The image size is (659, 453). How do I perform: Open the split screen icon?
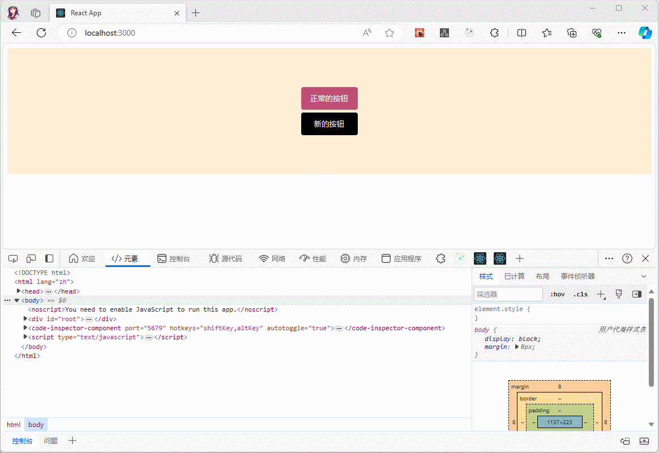click(521, 33)
